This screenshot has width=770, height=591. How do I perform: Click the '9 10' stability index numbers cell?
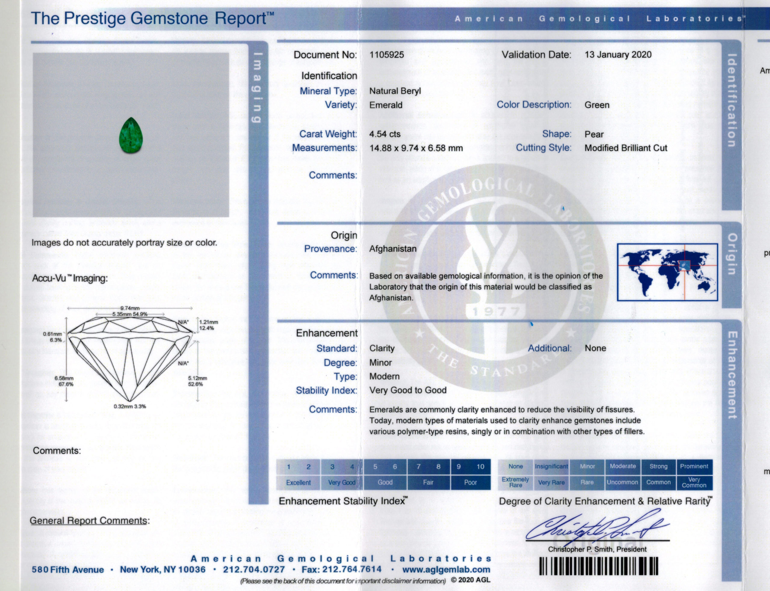pyautogui.click(x=470, y=467)
